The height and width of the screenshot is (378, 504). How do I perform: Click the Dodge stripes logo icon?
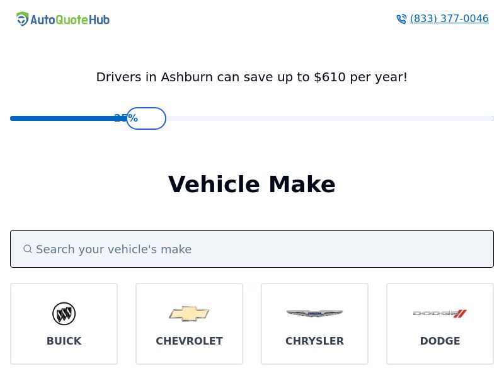coord(440,313)
